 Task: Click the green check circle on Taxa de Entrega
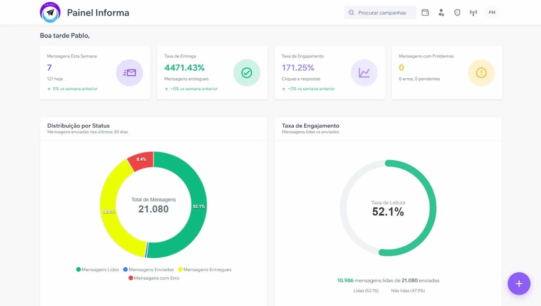tap(247, 73)
